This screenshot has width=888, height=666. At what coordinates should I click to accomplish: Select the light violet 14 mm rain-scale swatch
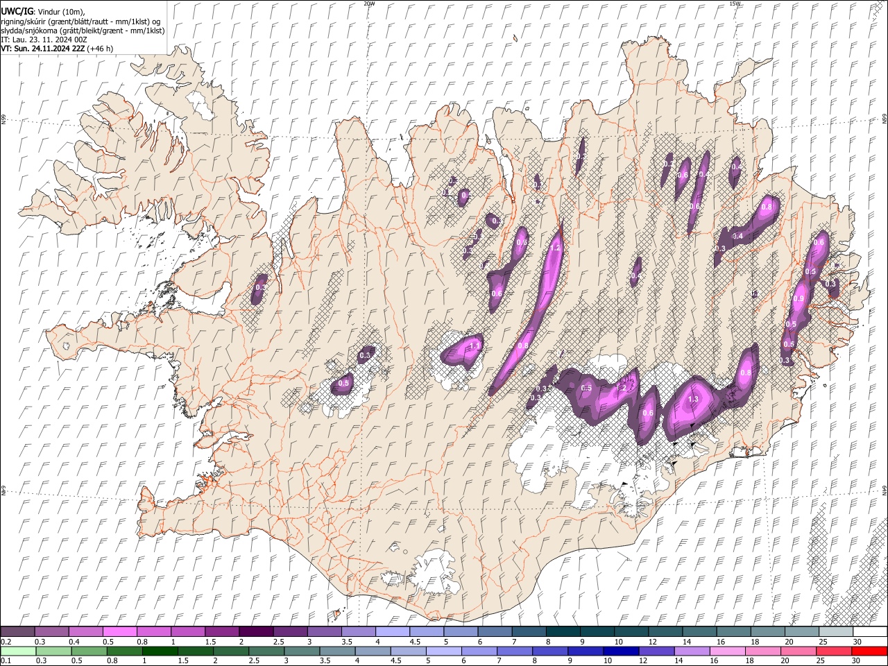(691, 651)
